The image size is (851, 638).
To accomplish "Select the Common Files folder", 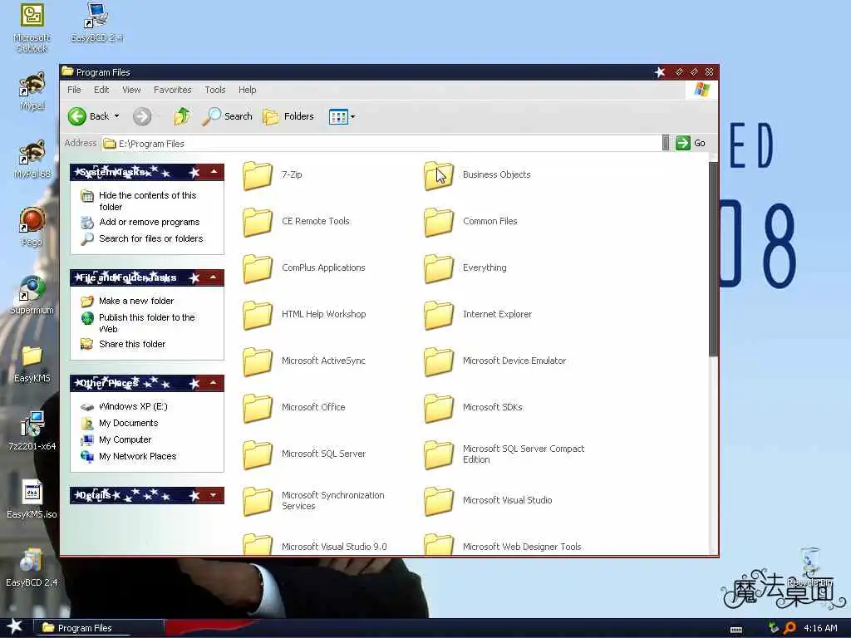I will [x=470, y=221].
